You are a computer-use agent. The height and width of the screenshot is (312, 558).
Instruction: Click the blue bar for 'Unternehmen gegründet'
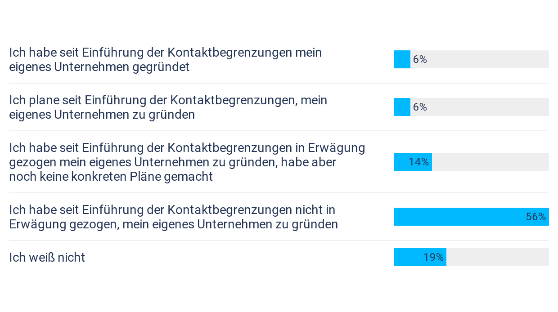pyautogui.click(x=402, y=59)
